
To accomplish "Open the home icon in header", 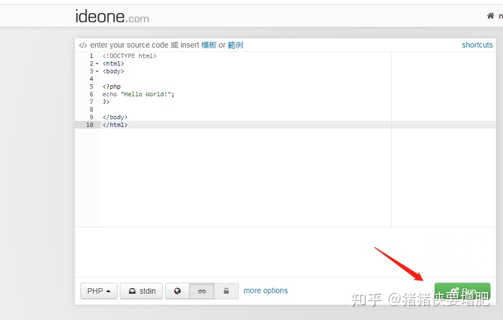I will point(490,16).
